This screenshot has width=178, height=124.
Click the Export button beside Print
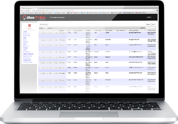tap(148, 24)
